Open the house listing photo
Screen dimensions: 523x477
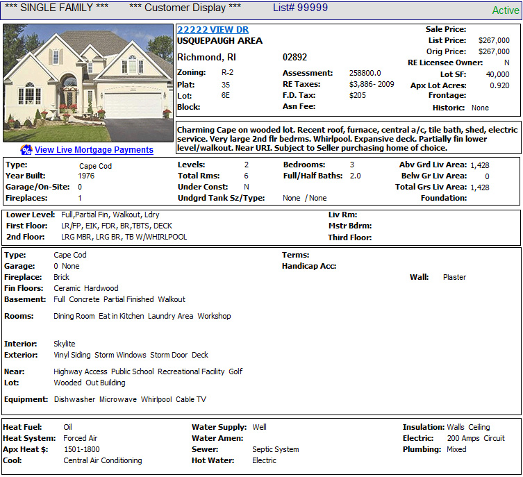88,83
